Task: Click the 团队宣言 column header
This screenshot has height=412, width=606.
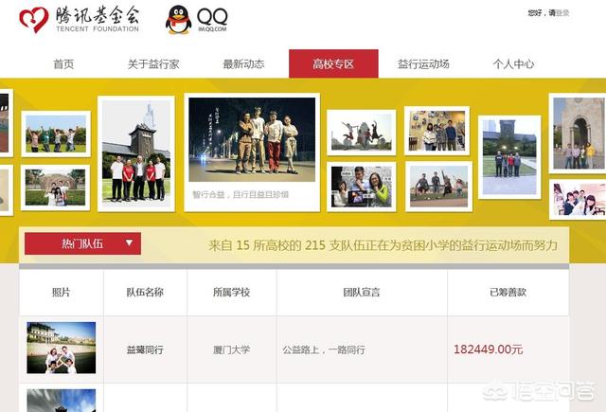Action: coord(362,292)
